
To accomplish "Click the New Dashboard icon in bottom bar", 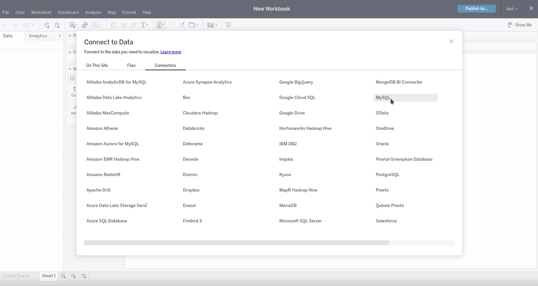I will tap(74, 276).
